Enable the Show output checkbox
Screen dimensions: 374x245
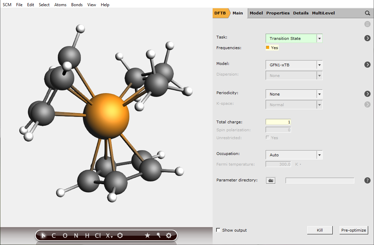pos(218,230)
